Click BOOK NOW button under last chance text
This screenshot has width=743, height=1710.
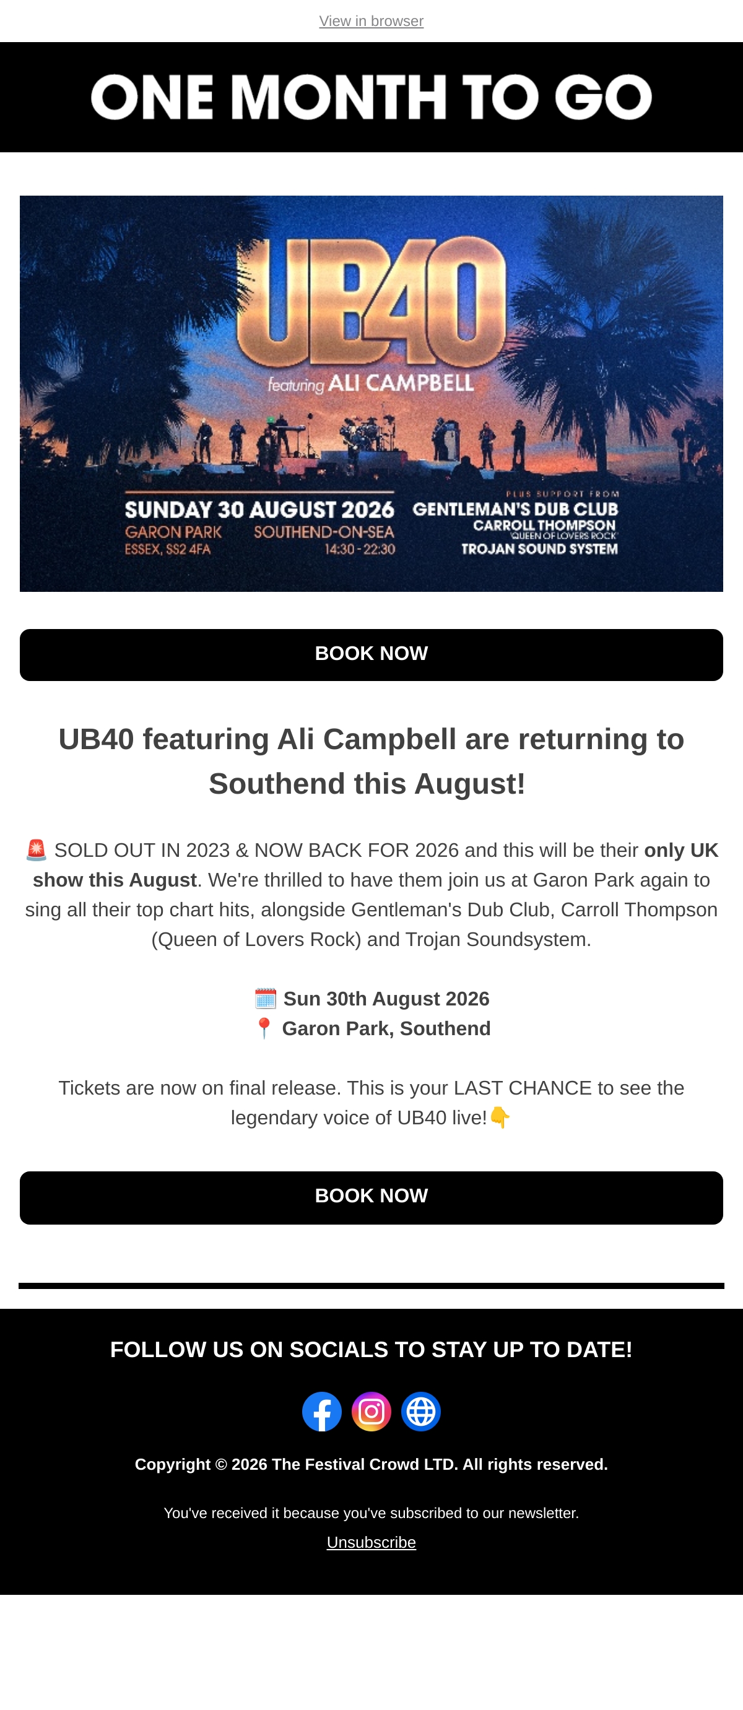click(x=371, y=1197)
